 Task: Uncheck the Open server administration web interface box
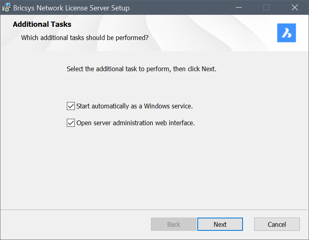click(x=71, y=123)
